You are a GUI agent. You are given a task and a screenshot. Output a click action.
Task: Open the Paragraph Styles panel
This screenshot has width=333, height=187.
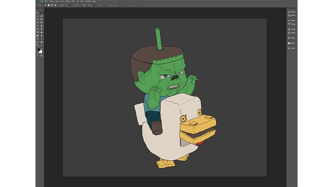292,29
